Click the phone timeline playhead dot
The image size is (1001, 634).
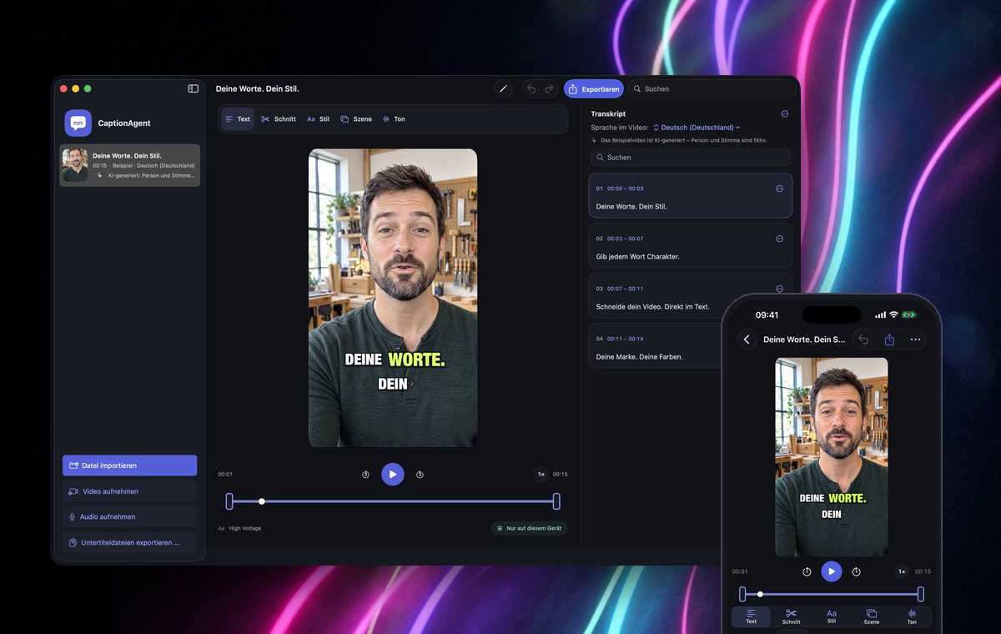coord(760,594)
